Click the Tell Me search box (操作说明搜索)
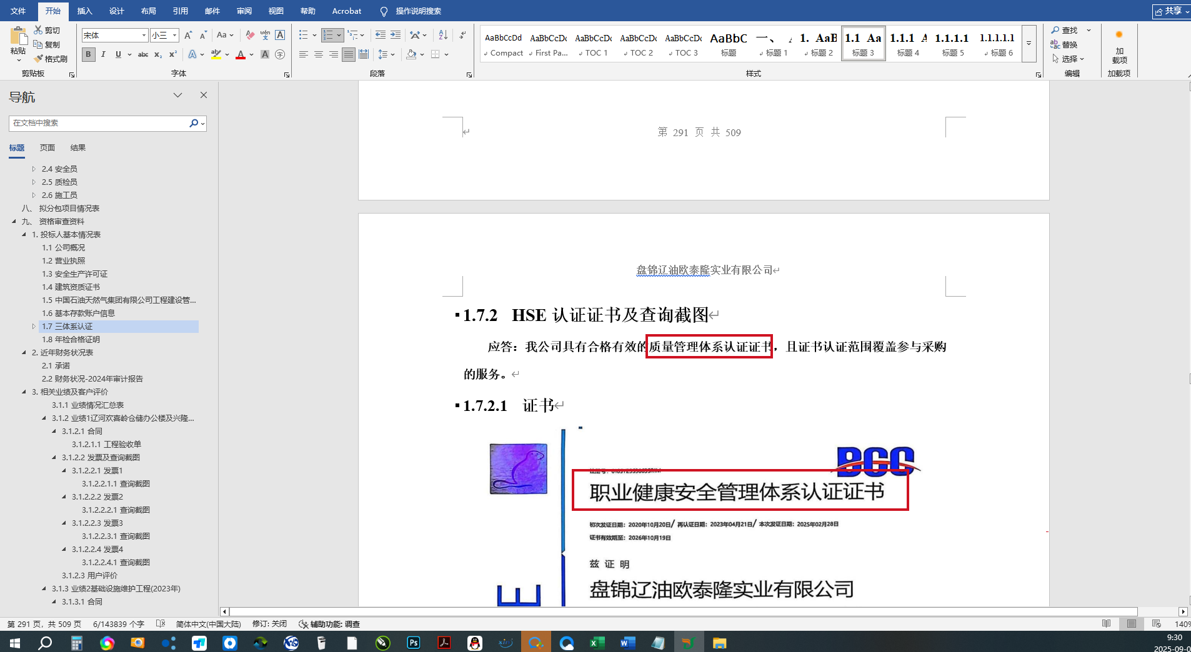The image size is (1191, 652). 418,11
